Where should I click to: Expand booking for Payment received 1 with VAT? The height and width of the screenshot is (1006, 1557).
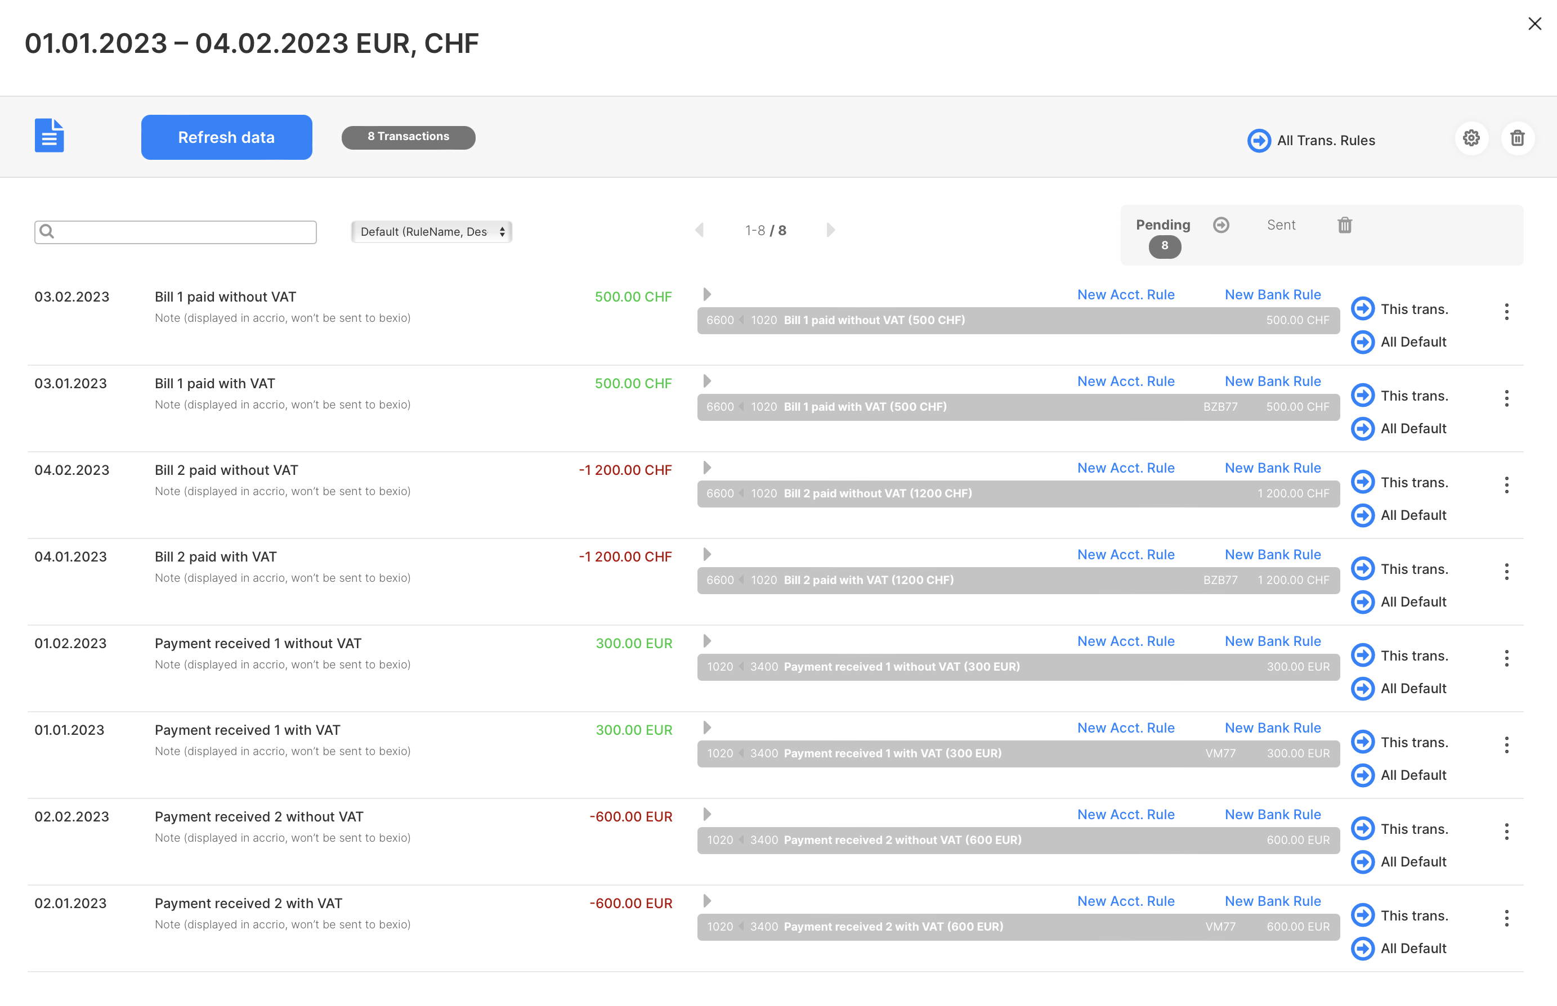(x=707, y=727)
